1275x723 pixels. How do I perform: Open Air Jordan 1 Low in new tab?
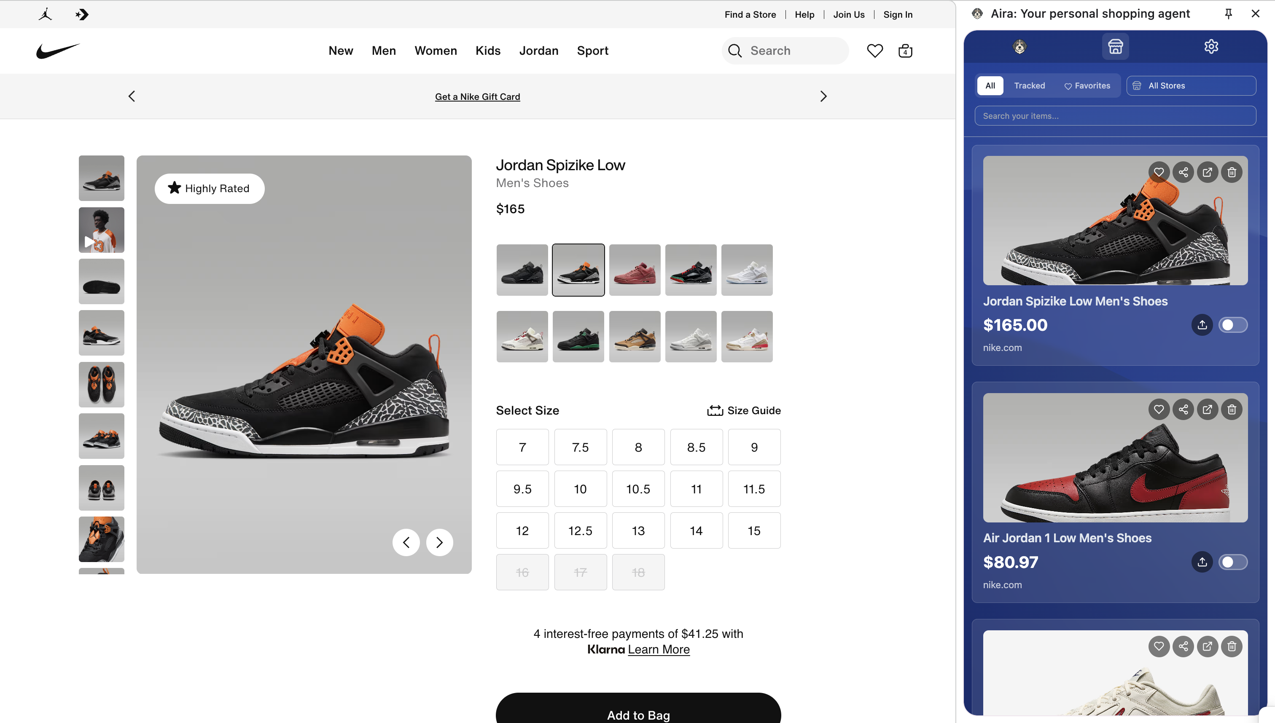coord(1207,409)
